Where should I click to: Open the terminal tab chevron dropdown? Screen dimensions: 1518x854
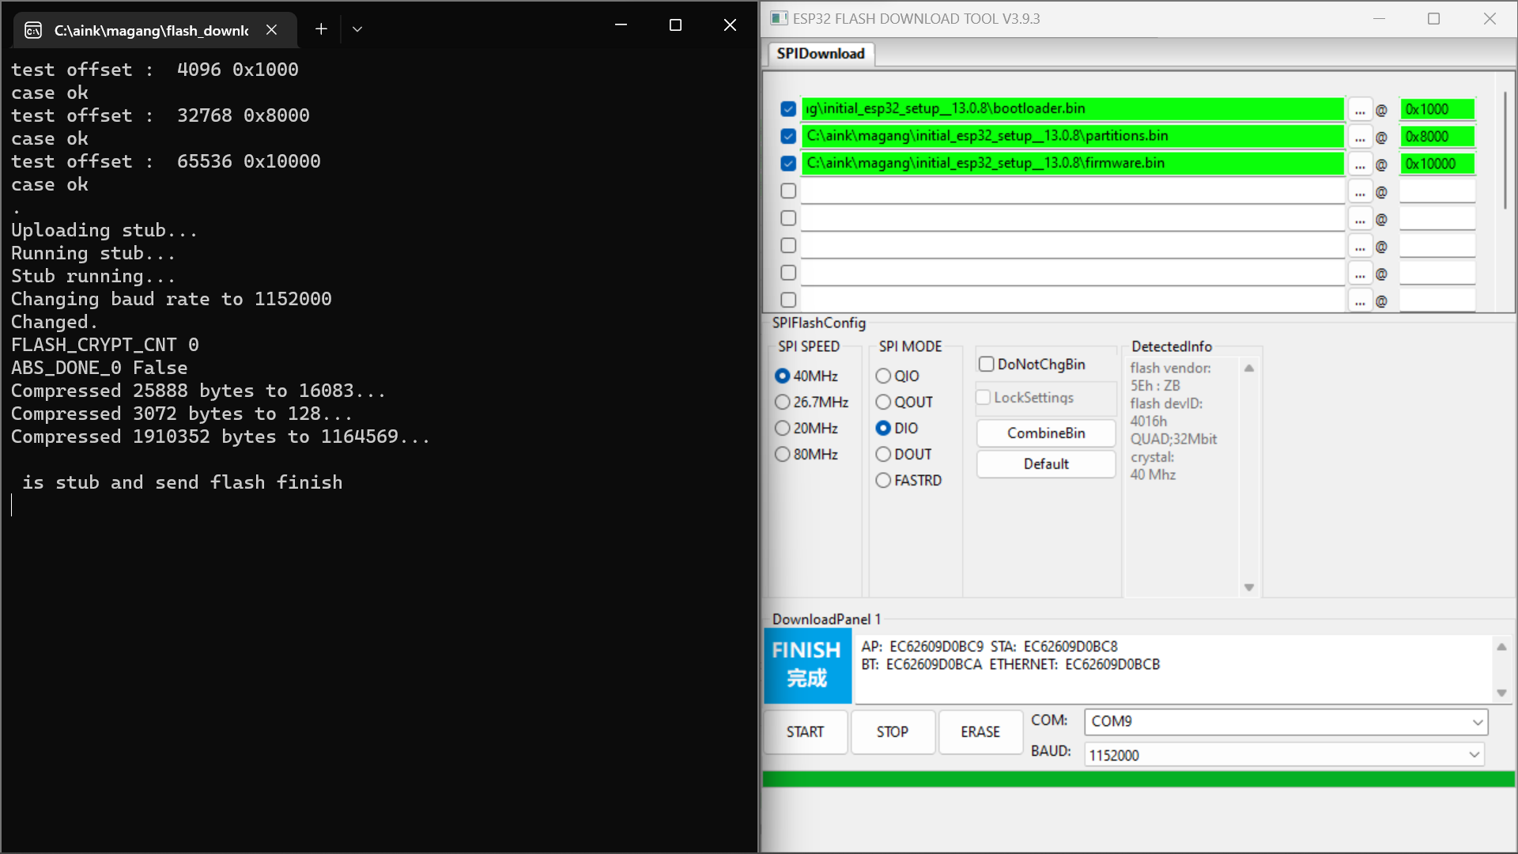357,28
